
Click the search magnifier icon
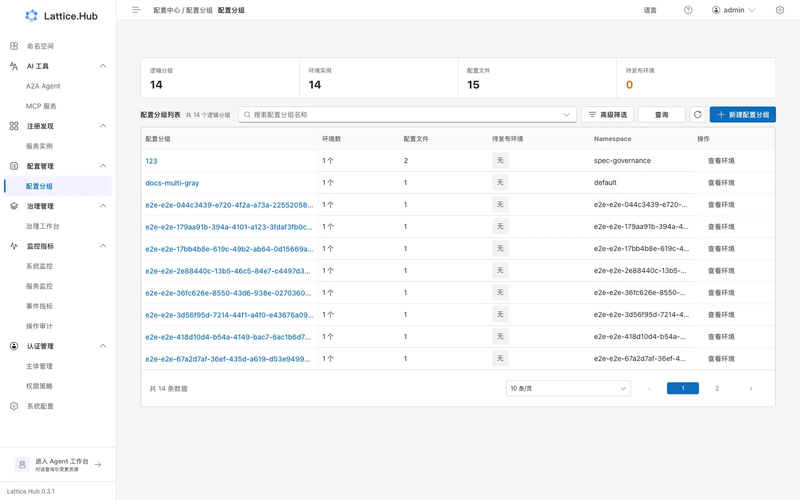tap(247, 114)
